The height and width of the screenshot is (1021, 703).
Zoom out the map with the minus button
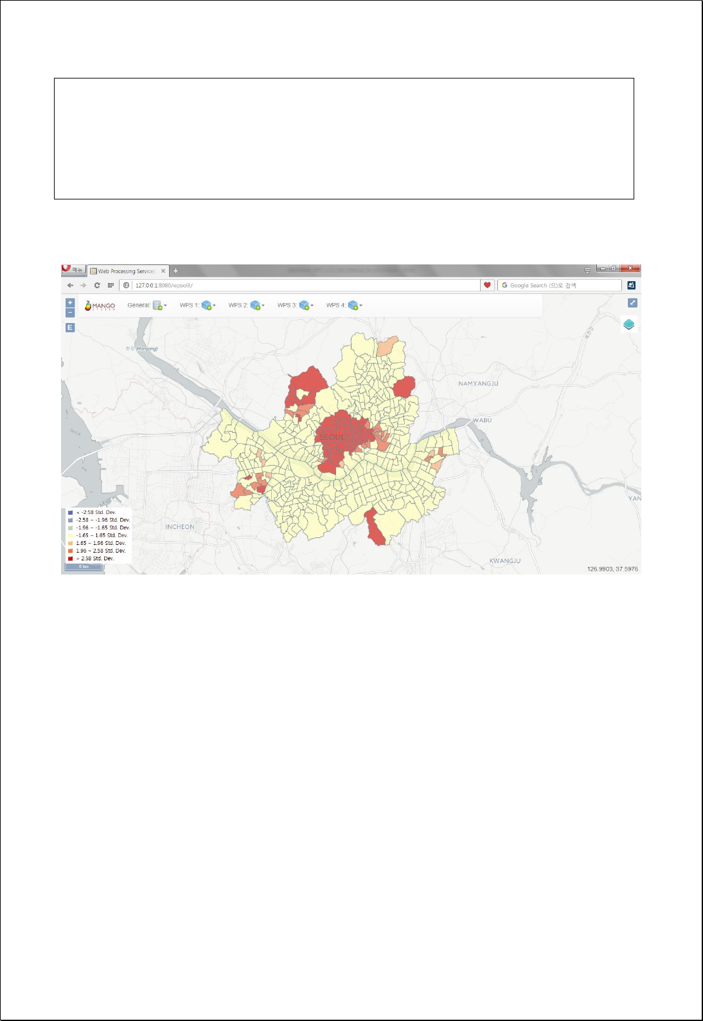(70, 313)
